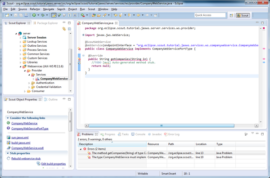Viewport: 270px width, 178px height.
Task: Open the CompanyWebService.wsdl link
Action: (27, 148)
